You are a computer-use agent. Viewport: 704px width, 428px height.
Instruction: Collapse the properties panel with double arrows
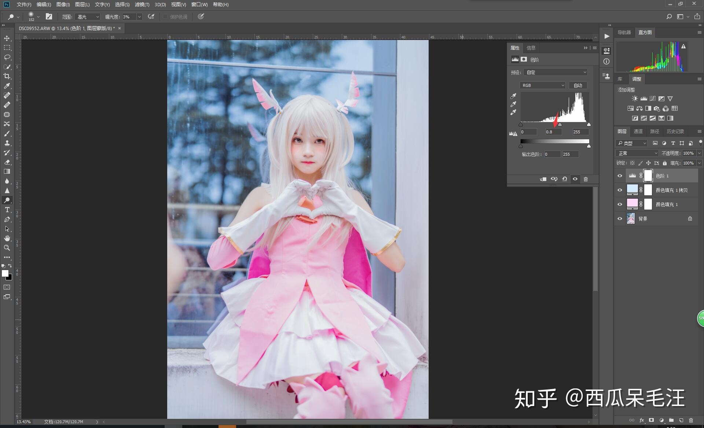(x=586, y=48)
